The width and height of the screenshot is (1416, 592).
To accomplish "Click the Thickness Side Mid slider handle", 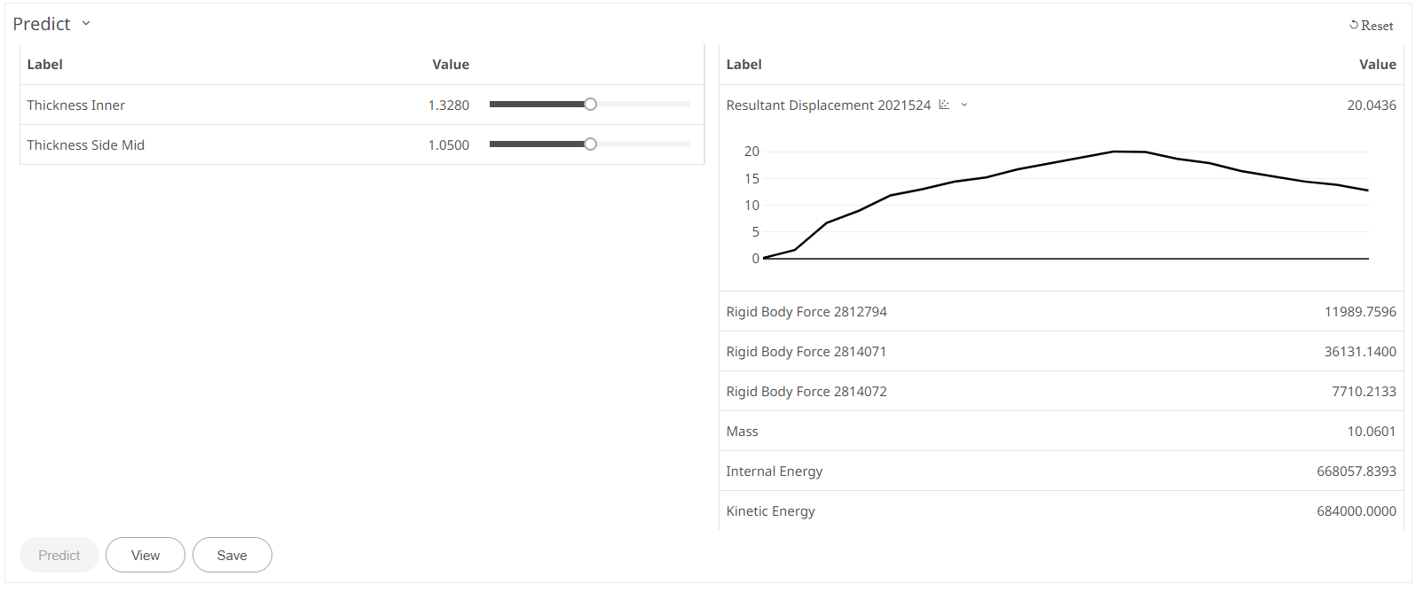I will pos(590,144).
